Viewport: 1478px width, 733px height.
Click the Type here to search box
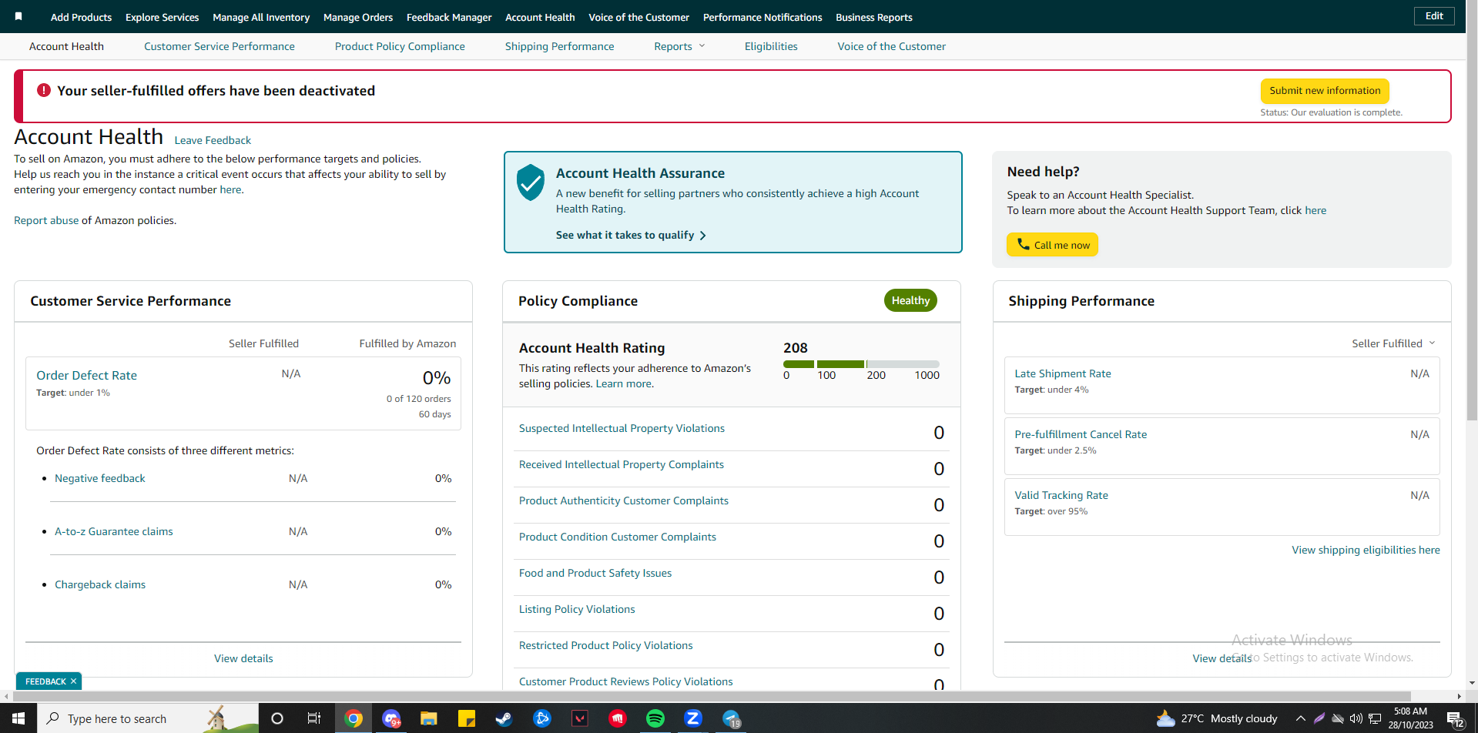148,718
